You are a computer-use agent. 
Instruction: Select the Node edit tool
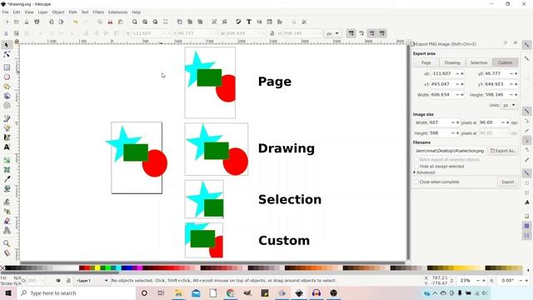click(x=7, y=54)
